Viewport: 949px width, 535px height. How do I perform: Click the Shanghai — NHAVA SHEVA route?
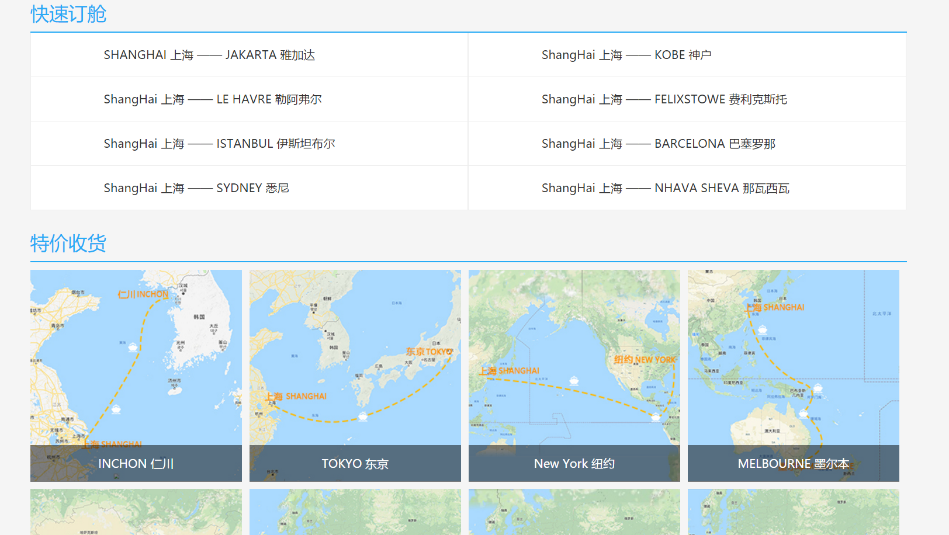pyautogui.click(x=665, y=188)
